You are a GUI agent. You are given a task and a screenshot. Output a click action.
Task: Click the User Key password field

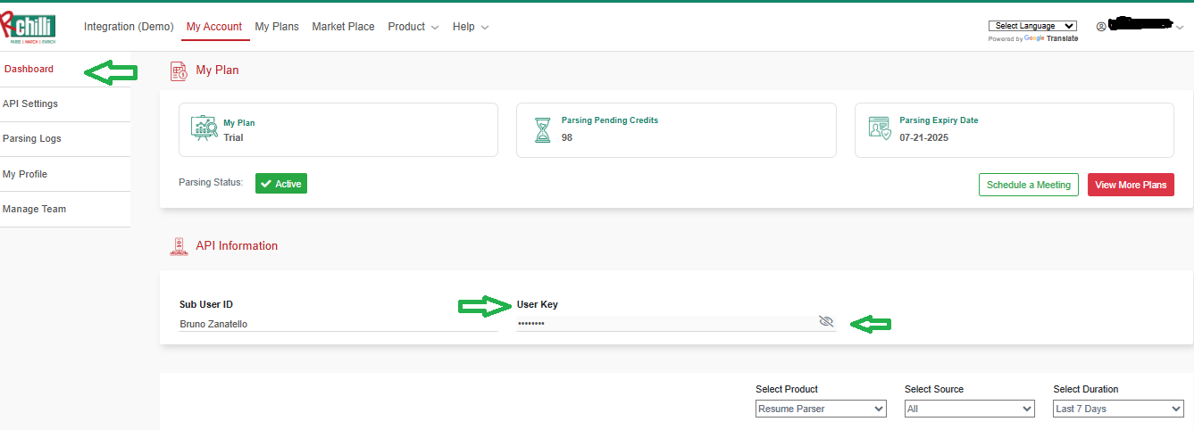[676, 323]
